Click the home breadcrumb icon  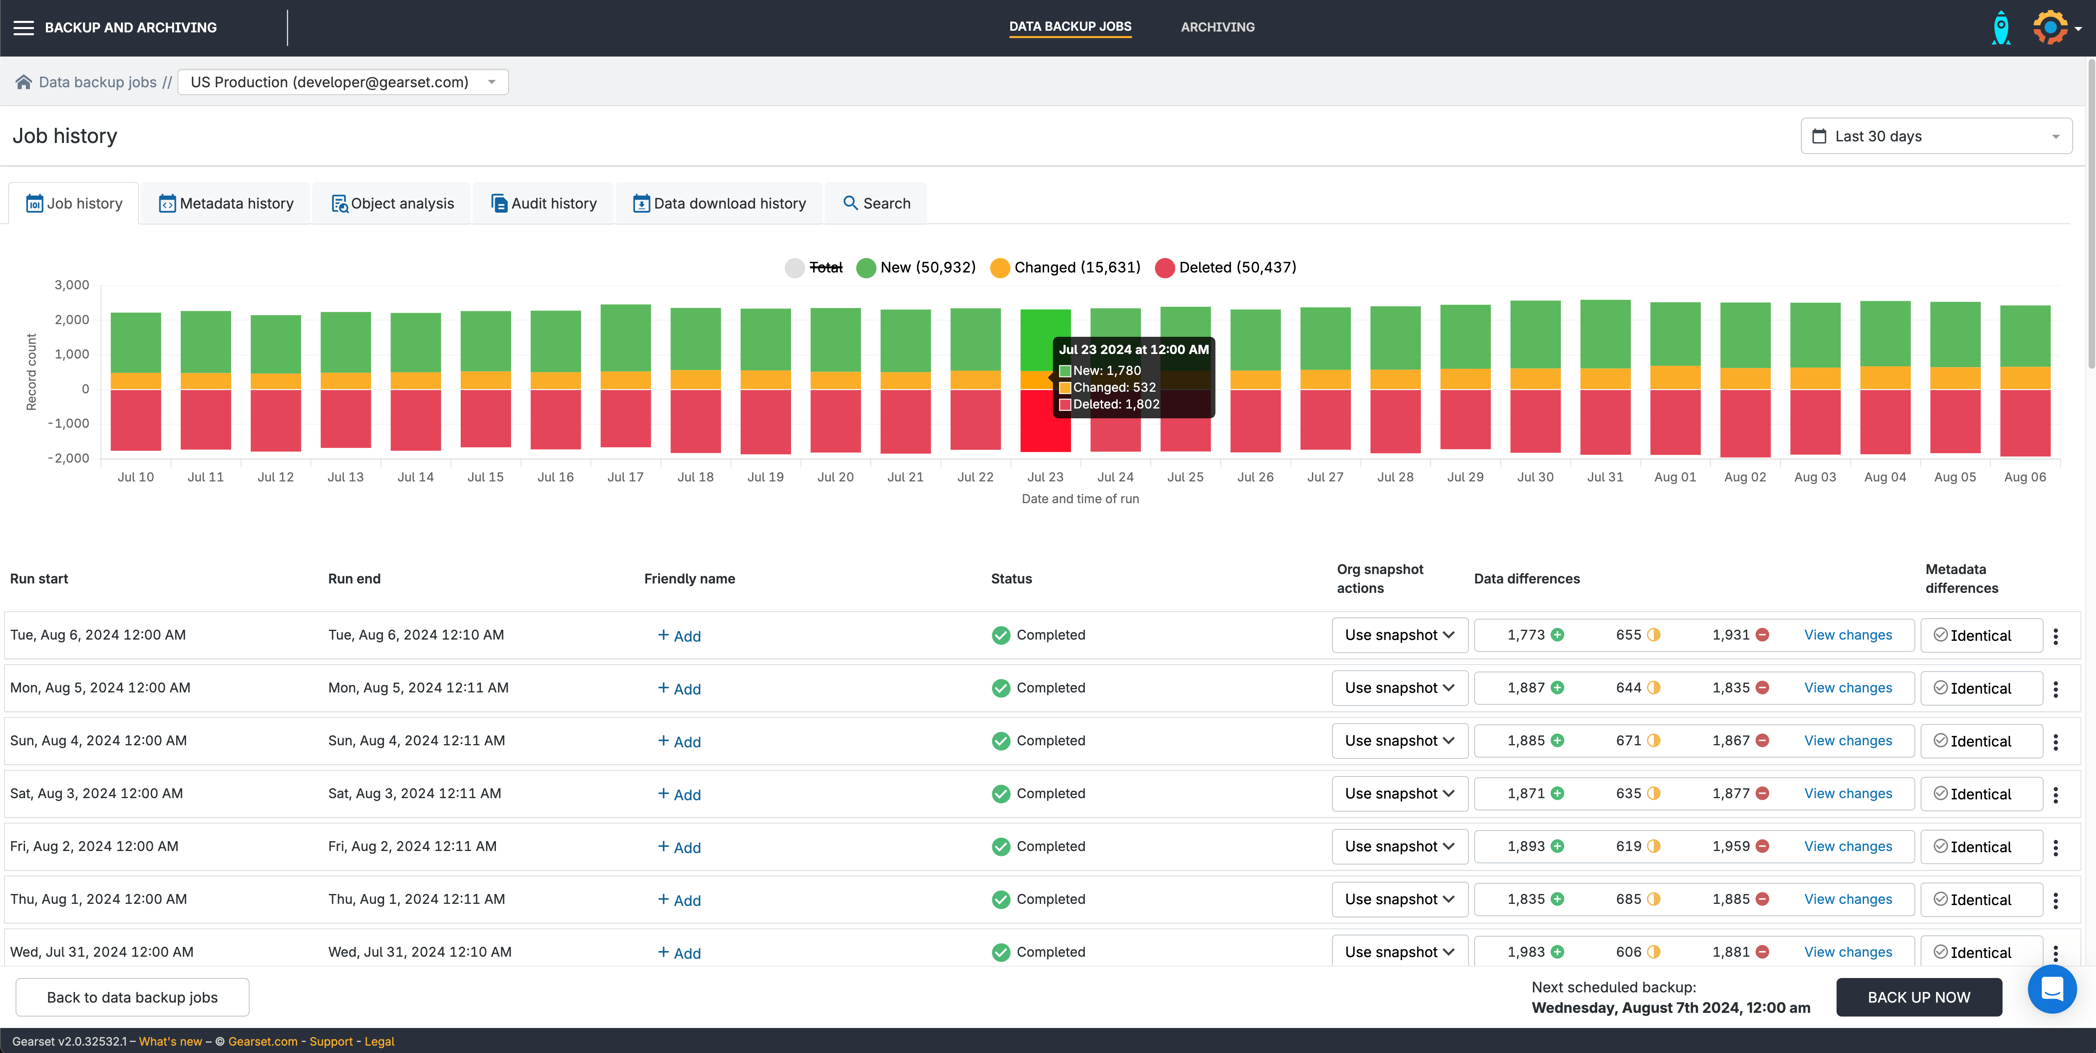(x=24, y=82)
